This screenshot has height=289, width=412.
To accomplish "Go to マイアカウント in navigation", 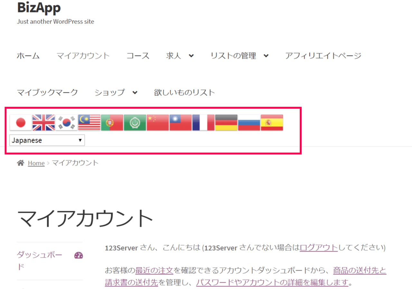I will pos(83,56).
